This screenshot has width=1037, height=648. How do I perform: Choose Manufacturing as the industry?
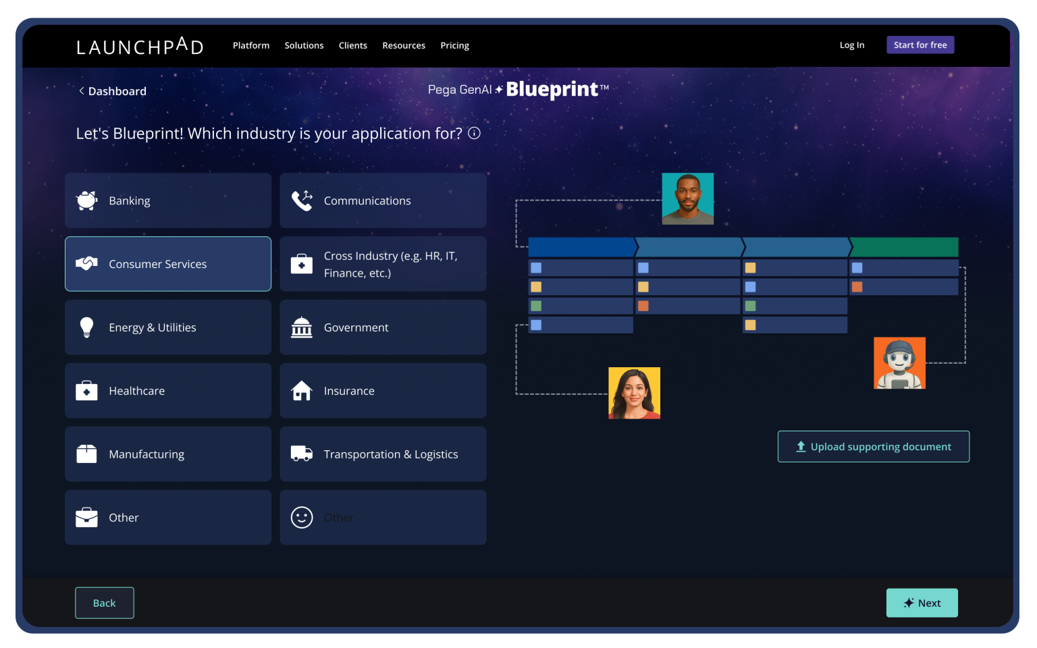[x=167, y=454]
